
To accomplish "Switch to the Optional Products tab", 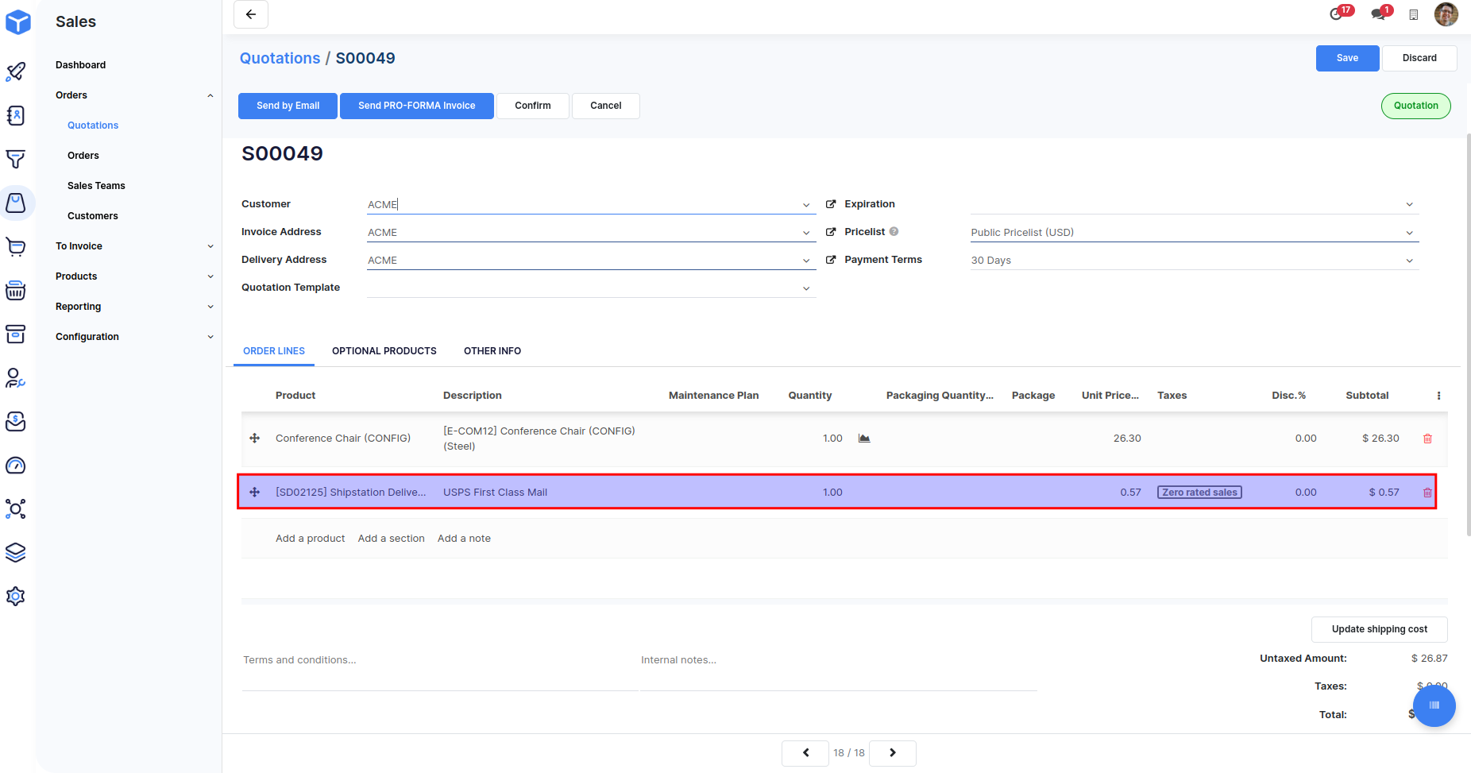I will (384, 351).
